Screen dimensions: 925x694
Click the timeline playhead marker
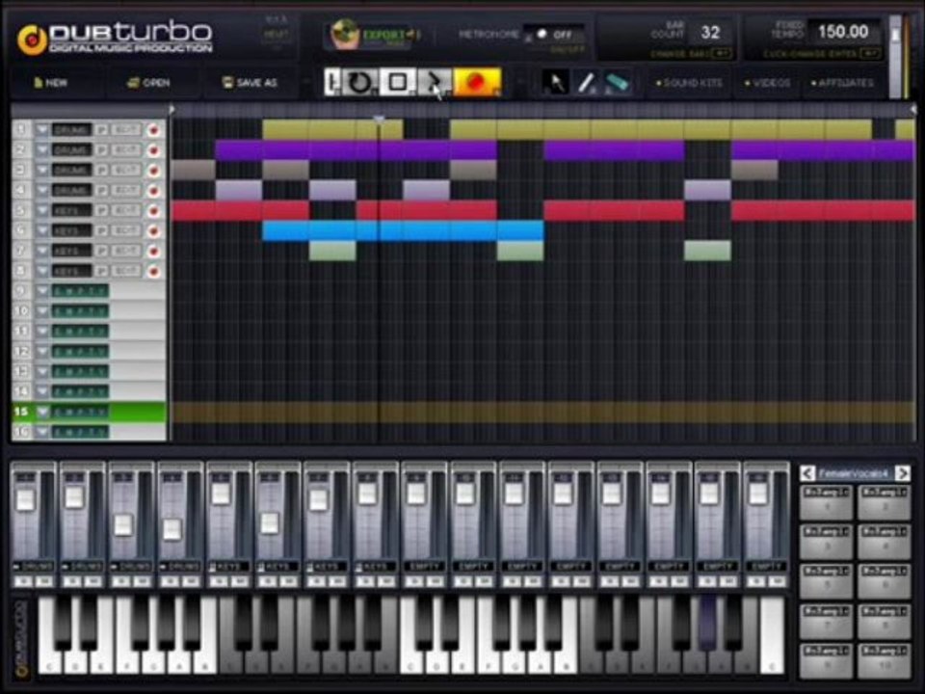(379, 120)
